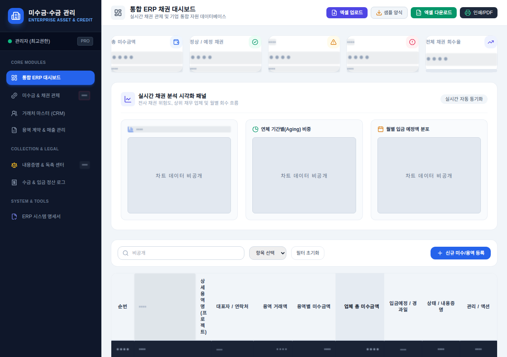507x357 pixels.
Task: Click the 연체 기간별(Aging) 비중 chart area
Action: tap(304, 175)
